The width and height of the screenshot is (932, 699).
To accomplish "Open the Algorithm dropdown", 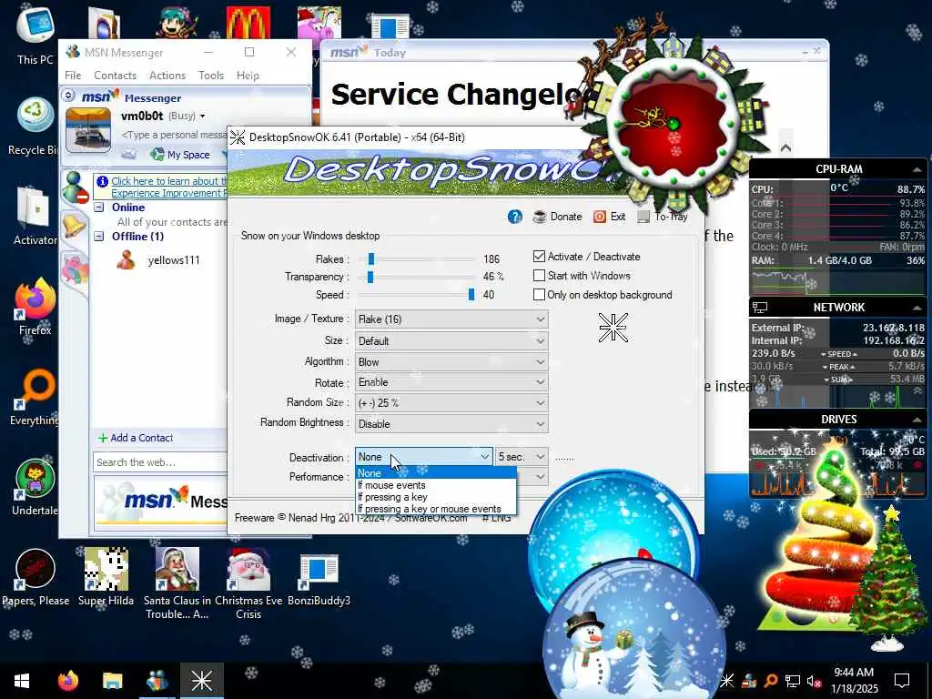I will tap(451, 361).
